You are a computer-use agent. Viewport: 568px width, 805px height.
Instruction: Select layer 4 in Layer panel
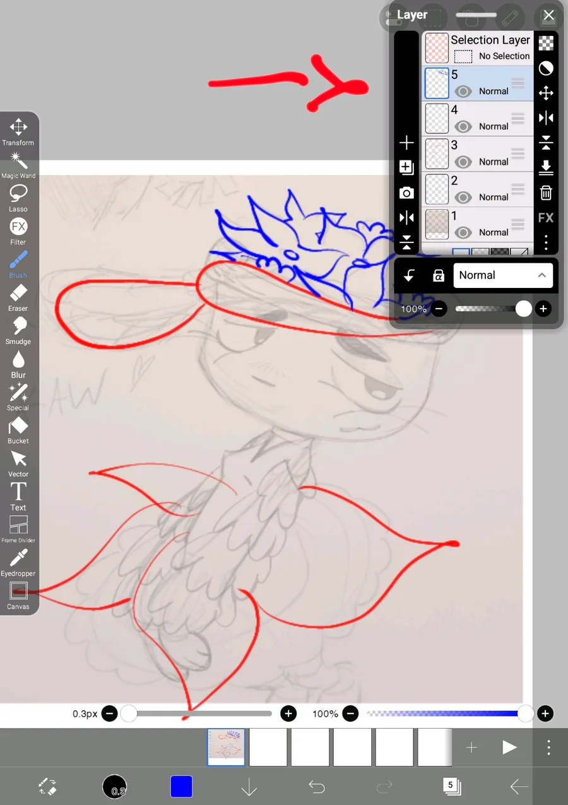pyautogui.click(x=478, y=119)
